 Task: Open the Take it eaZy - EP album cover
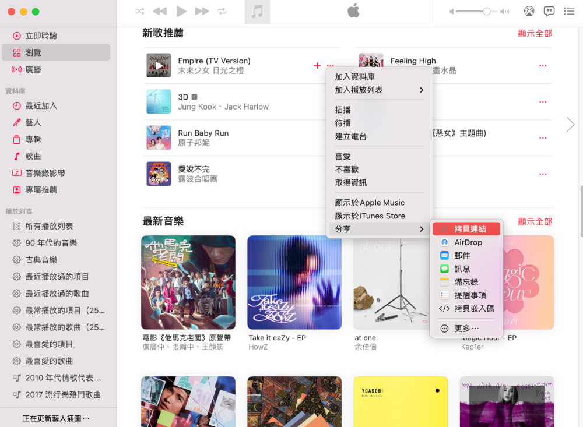point(294,283)
